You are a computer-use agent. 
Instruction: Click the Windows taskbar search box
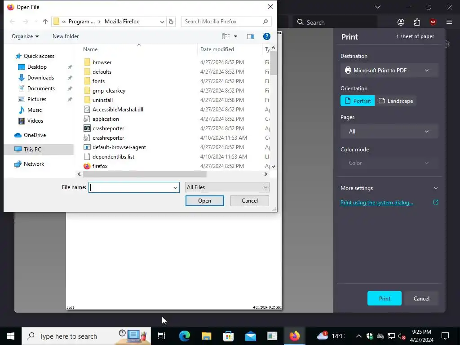[x=86, y=336]
